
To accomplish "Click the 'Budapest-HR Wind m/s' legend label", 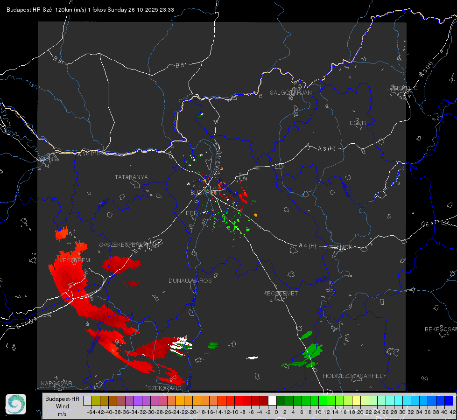I will click(62, 406).
